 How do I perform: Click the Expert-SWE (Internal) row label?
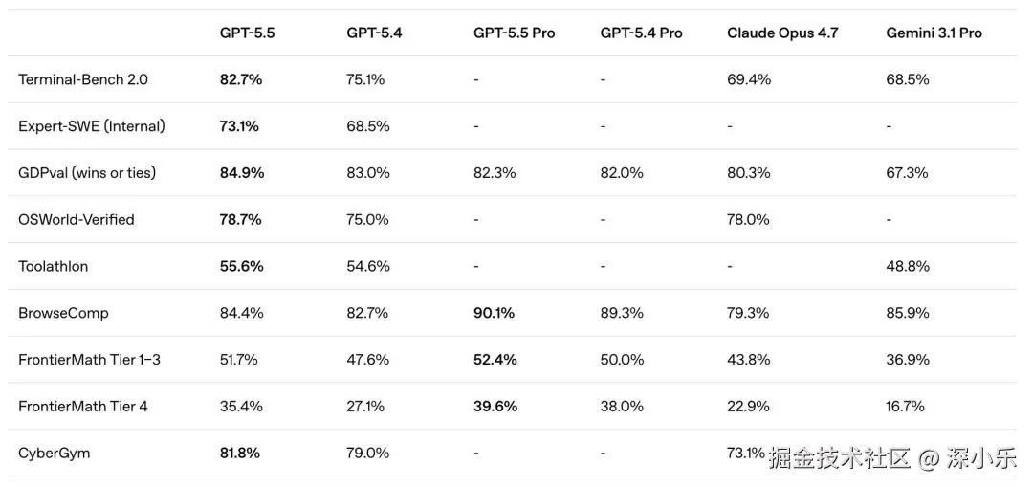coord(92,126)
